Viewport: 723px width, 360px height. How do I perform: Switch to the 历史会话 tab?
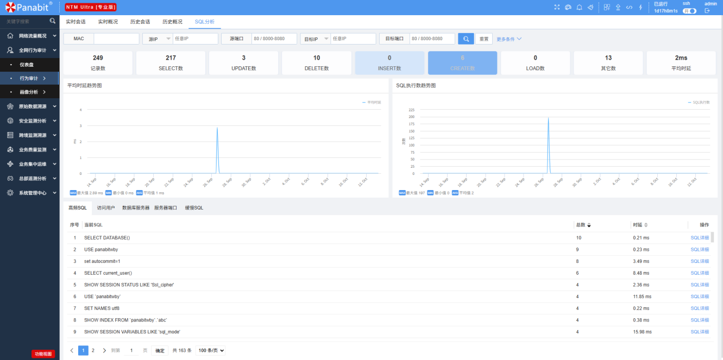[140, 22]
